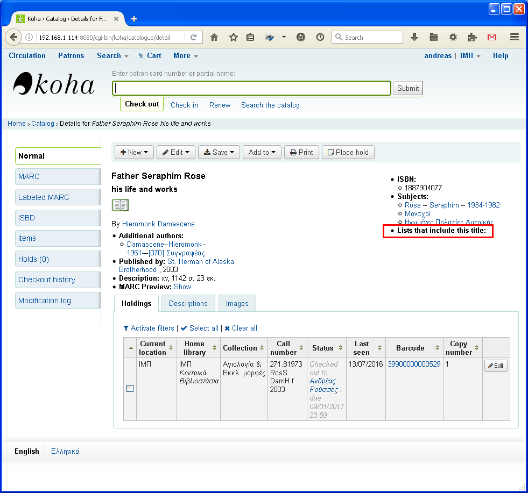528x493 pixels.
Task: Expand the New dropdown button
Action: click(134, 153)
